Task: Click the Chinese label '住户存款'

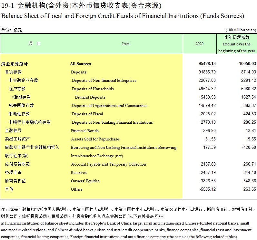Action: 17,89
